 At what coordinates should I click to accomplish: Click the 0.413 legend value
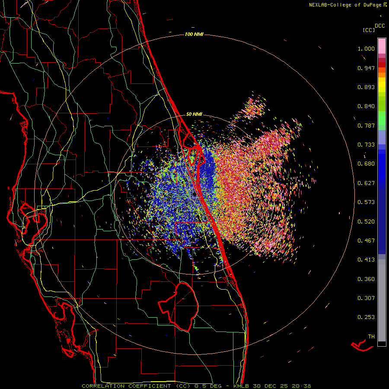tap(366, 260)
